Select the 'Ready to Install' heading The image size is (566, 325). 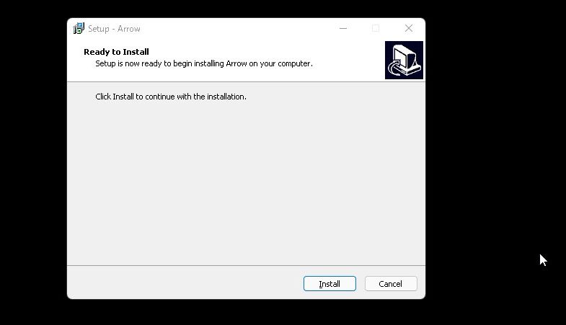(x=116, y=52)
